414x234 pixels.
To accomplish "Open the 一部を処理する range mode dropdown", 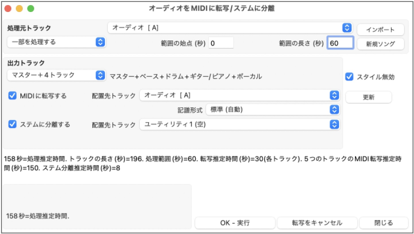I will (56, 42).
